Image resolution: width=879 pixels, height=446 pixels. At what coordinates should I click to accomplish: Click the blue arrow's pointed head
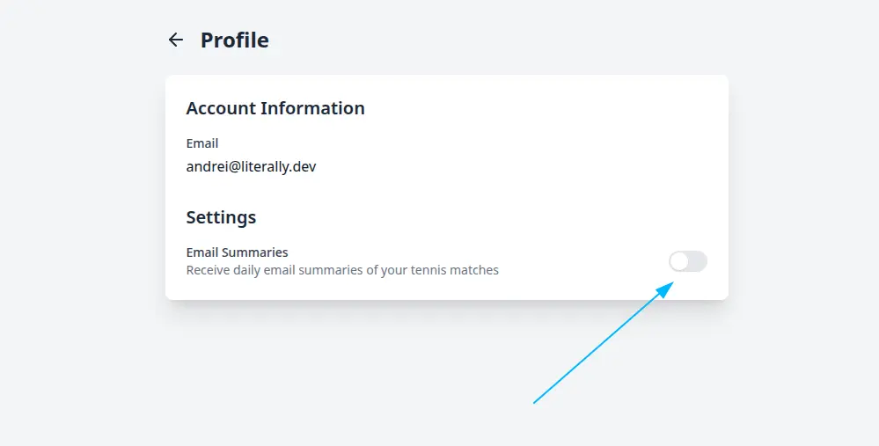click(670, 285)
